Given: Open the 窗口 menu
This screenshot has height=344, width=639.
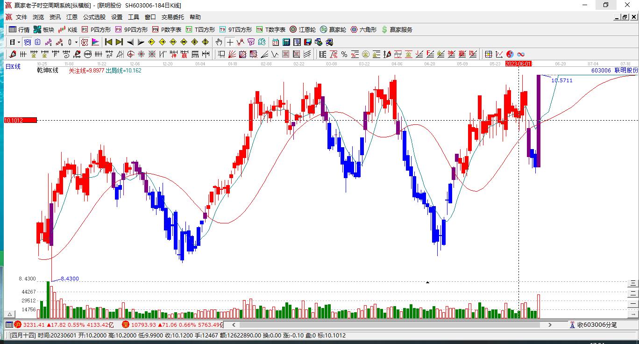Looking at the screenshot, I should tap(150, 17).
